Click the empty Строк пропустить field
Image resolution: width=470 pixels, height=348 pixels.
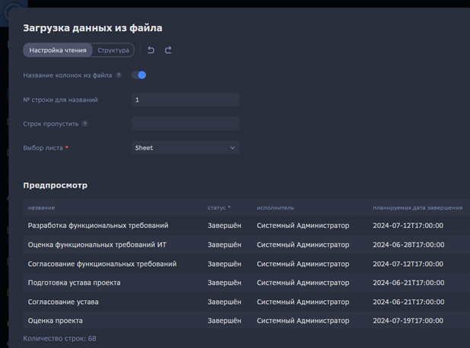click(x=186, y=124)
